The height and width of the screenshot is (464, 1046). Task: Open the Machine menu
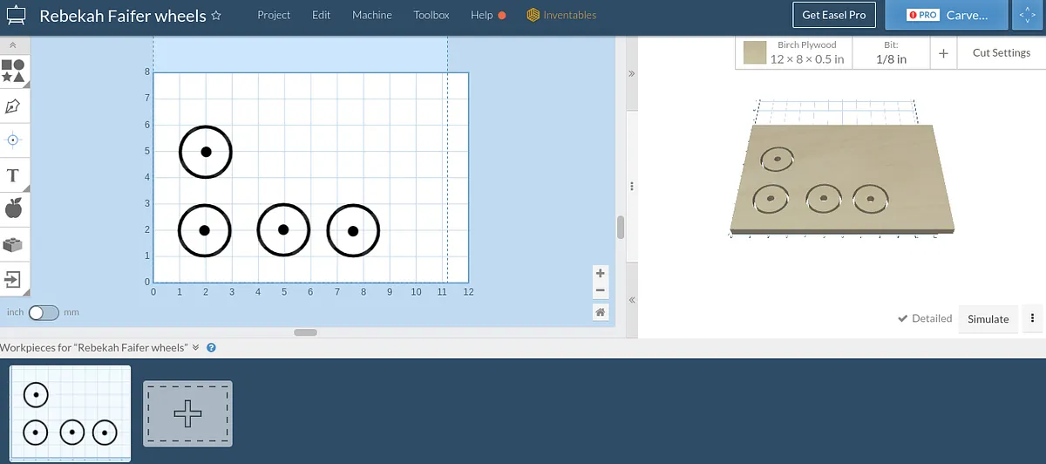(x=372, y=15)
